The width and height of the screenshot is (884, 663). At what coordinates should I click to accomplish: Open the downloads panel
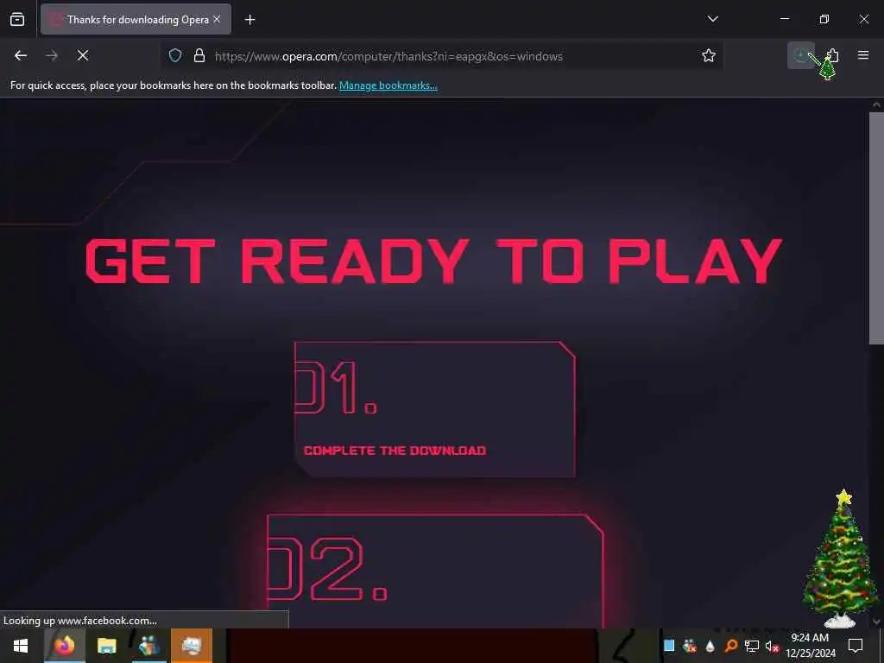pos(800,55)
